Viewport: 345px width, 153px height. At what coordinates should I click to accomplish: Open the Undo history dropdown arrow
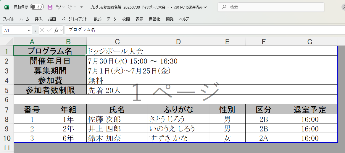pyautogui.click(x=64, y=7)
